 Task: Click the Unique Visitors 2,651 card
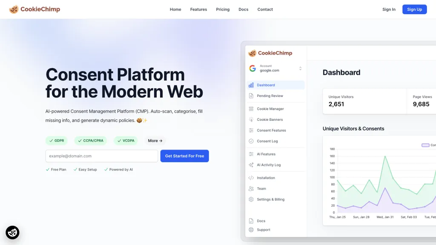click(x=364, y=101)
